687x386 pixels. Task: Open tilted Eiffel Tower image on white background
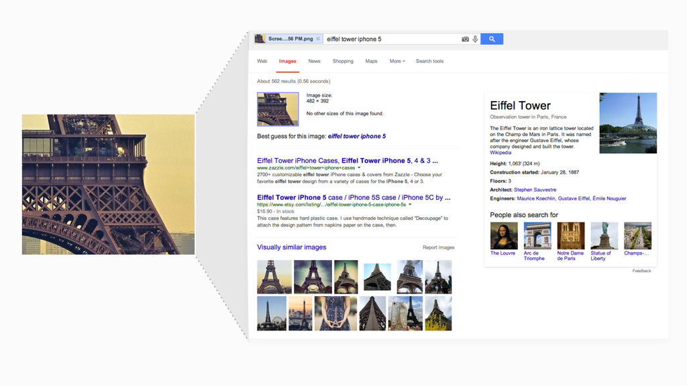[377, 277]
